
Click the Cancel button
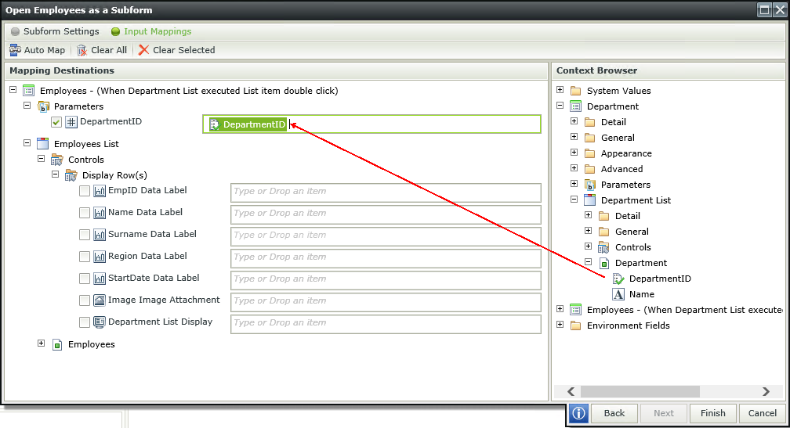pos(763,413)
